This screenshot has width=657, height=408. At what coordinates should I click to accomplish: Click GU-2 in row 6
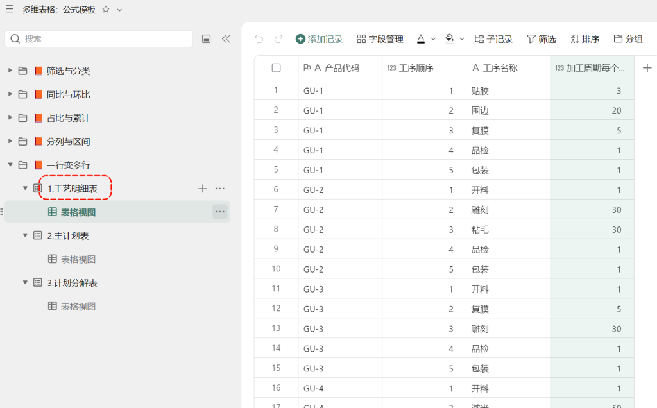pyautogui.click(x=313, y=190)
